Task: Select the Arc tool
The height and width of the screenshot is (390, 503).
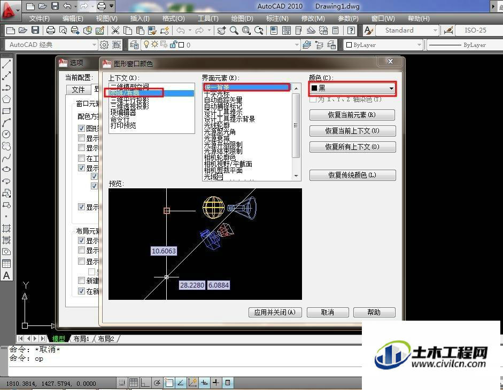Action: click(x=6, y=122)
